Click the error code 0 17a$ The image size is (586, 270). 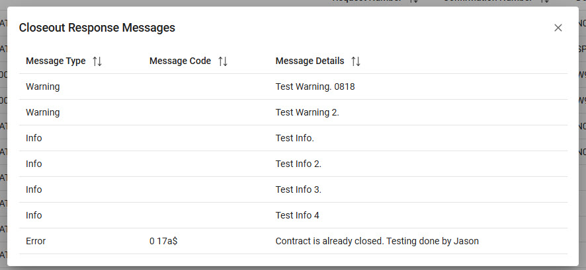point(163,241)
